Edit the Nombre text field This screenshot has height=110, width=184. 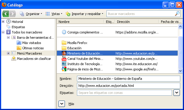click(x=128, y=79)
